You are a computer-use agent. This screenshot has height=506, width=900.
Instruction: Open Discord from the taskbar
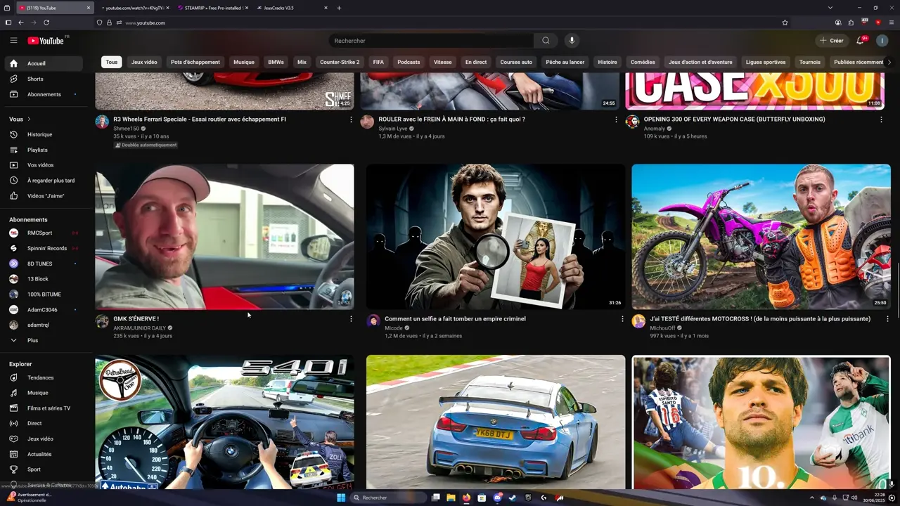click(x=497, y=498)
